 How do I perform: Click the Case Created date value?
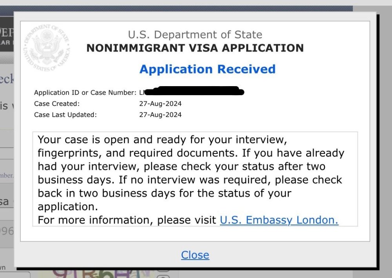point(160,104)
